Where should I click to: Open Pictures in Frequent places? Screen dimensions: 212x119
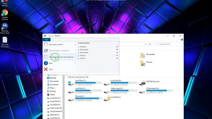click(x=83, y=56)
